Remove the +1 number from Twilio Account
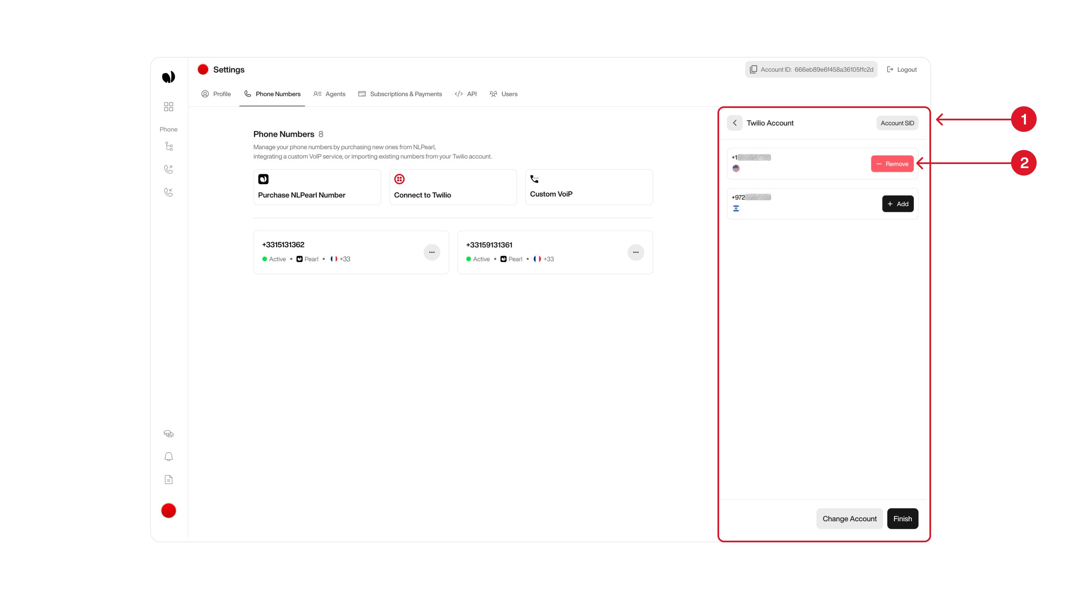1082x600 pixels. [892, 164]
